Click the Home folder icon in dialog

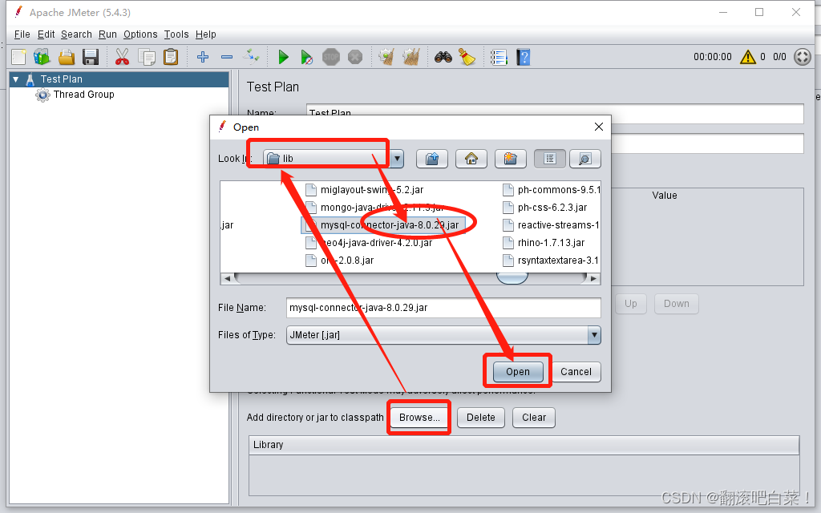coord(471,159)
